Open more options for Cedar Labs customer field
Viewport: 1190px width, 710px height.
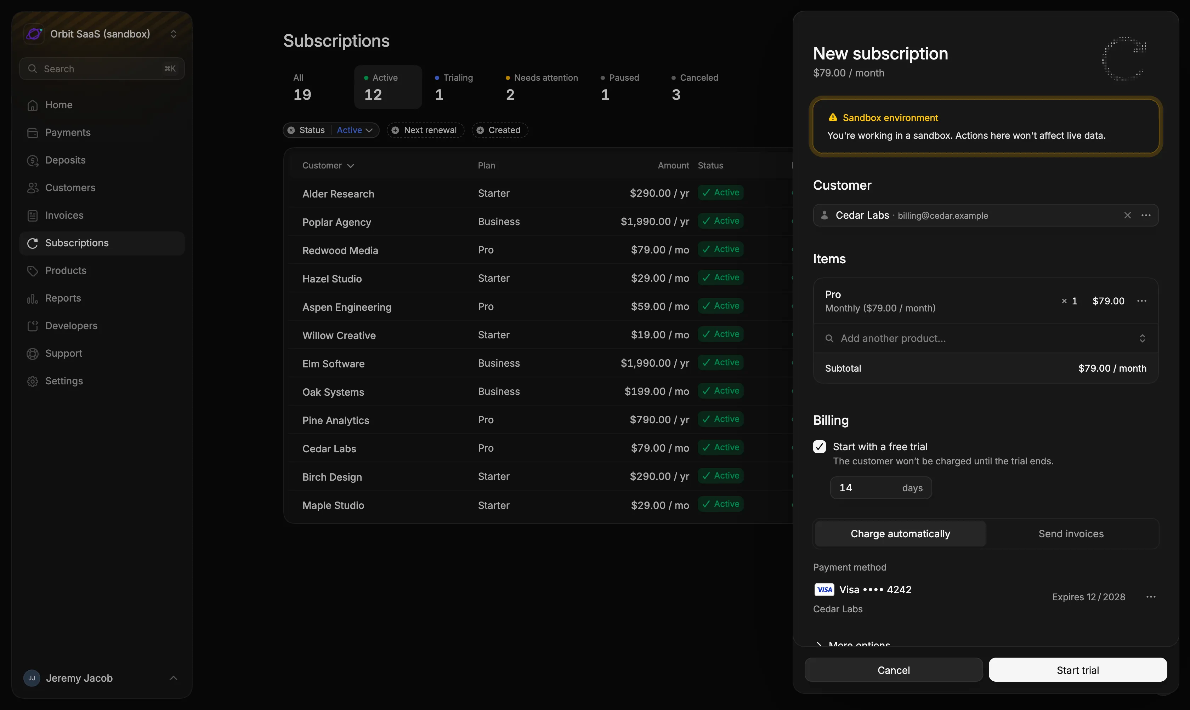[x=1146, y=215]
